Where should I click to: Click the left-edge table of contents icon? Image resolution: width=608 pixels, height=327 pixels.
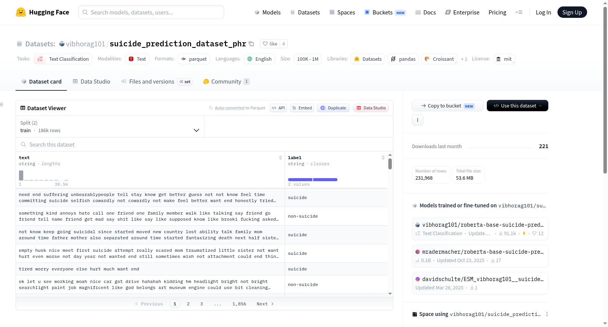point(2,104)
